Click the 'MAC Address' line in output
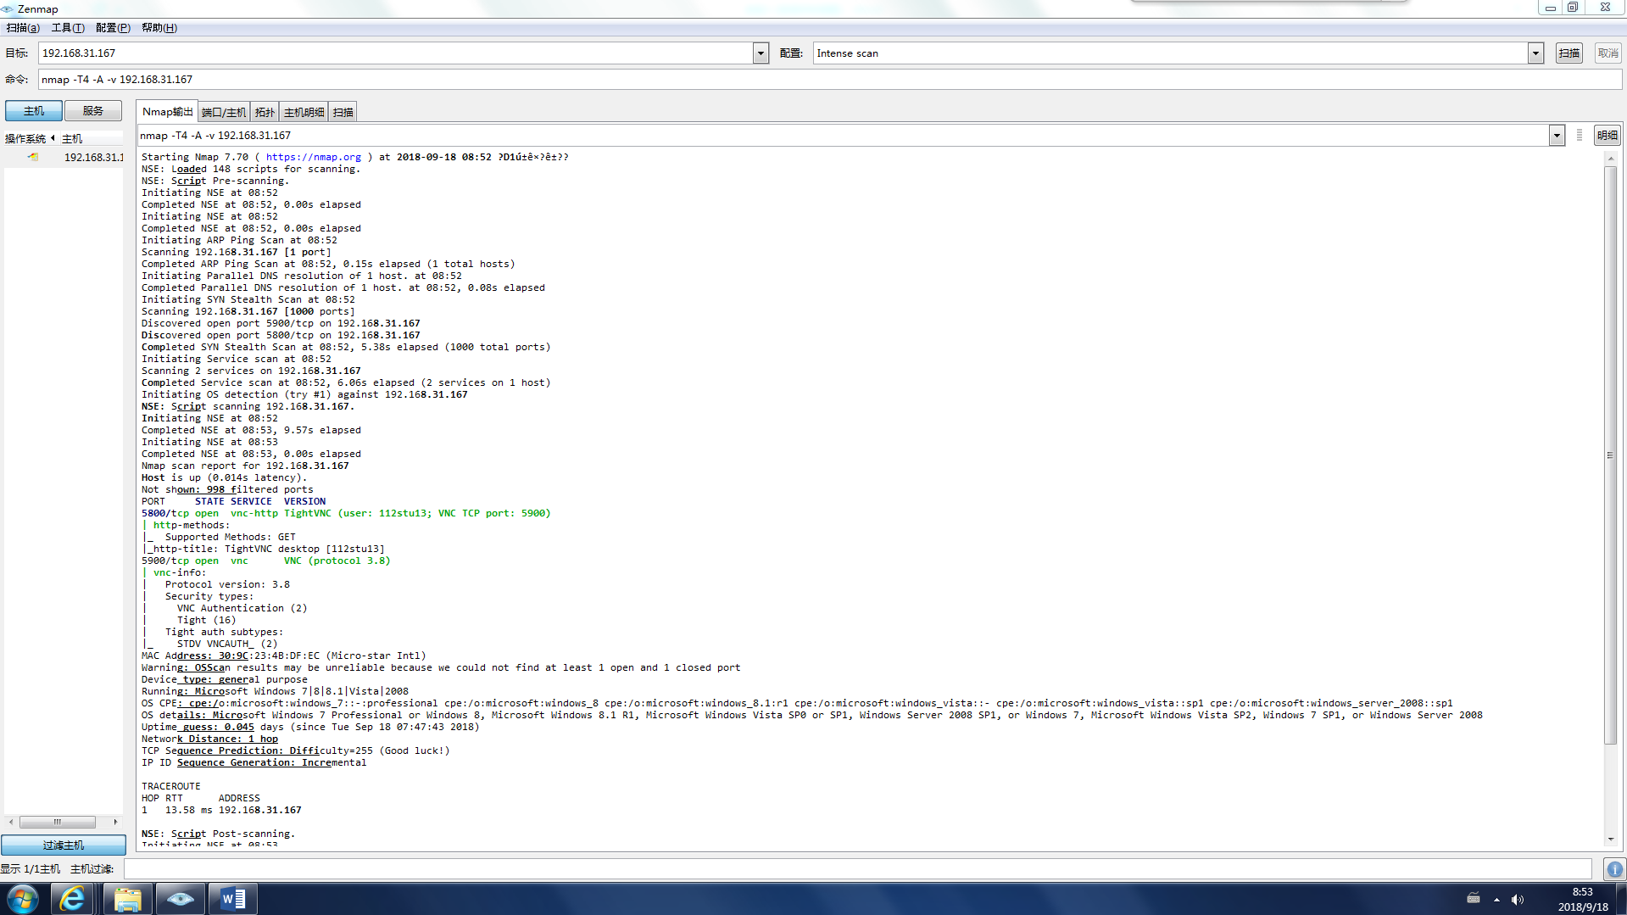1627x915 pixels. tap(284, 656)
